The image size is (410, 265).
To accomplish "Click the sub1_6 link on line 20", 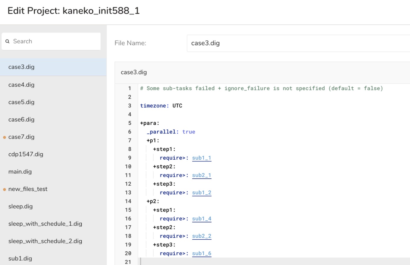I will click(x=202, y=254).
